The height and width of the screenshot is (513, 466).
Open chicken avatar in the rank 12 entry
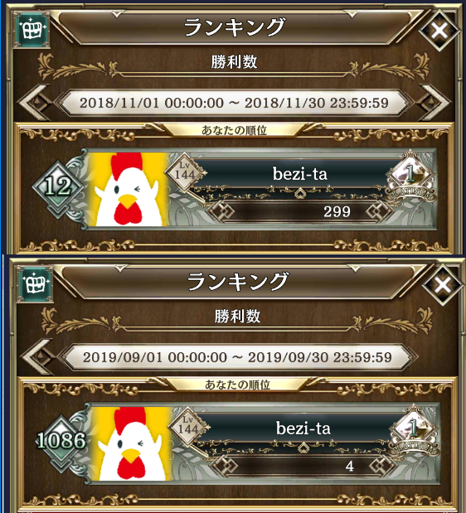[x=129, y=190]
